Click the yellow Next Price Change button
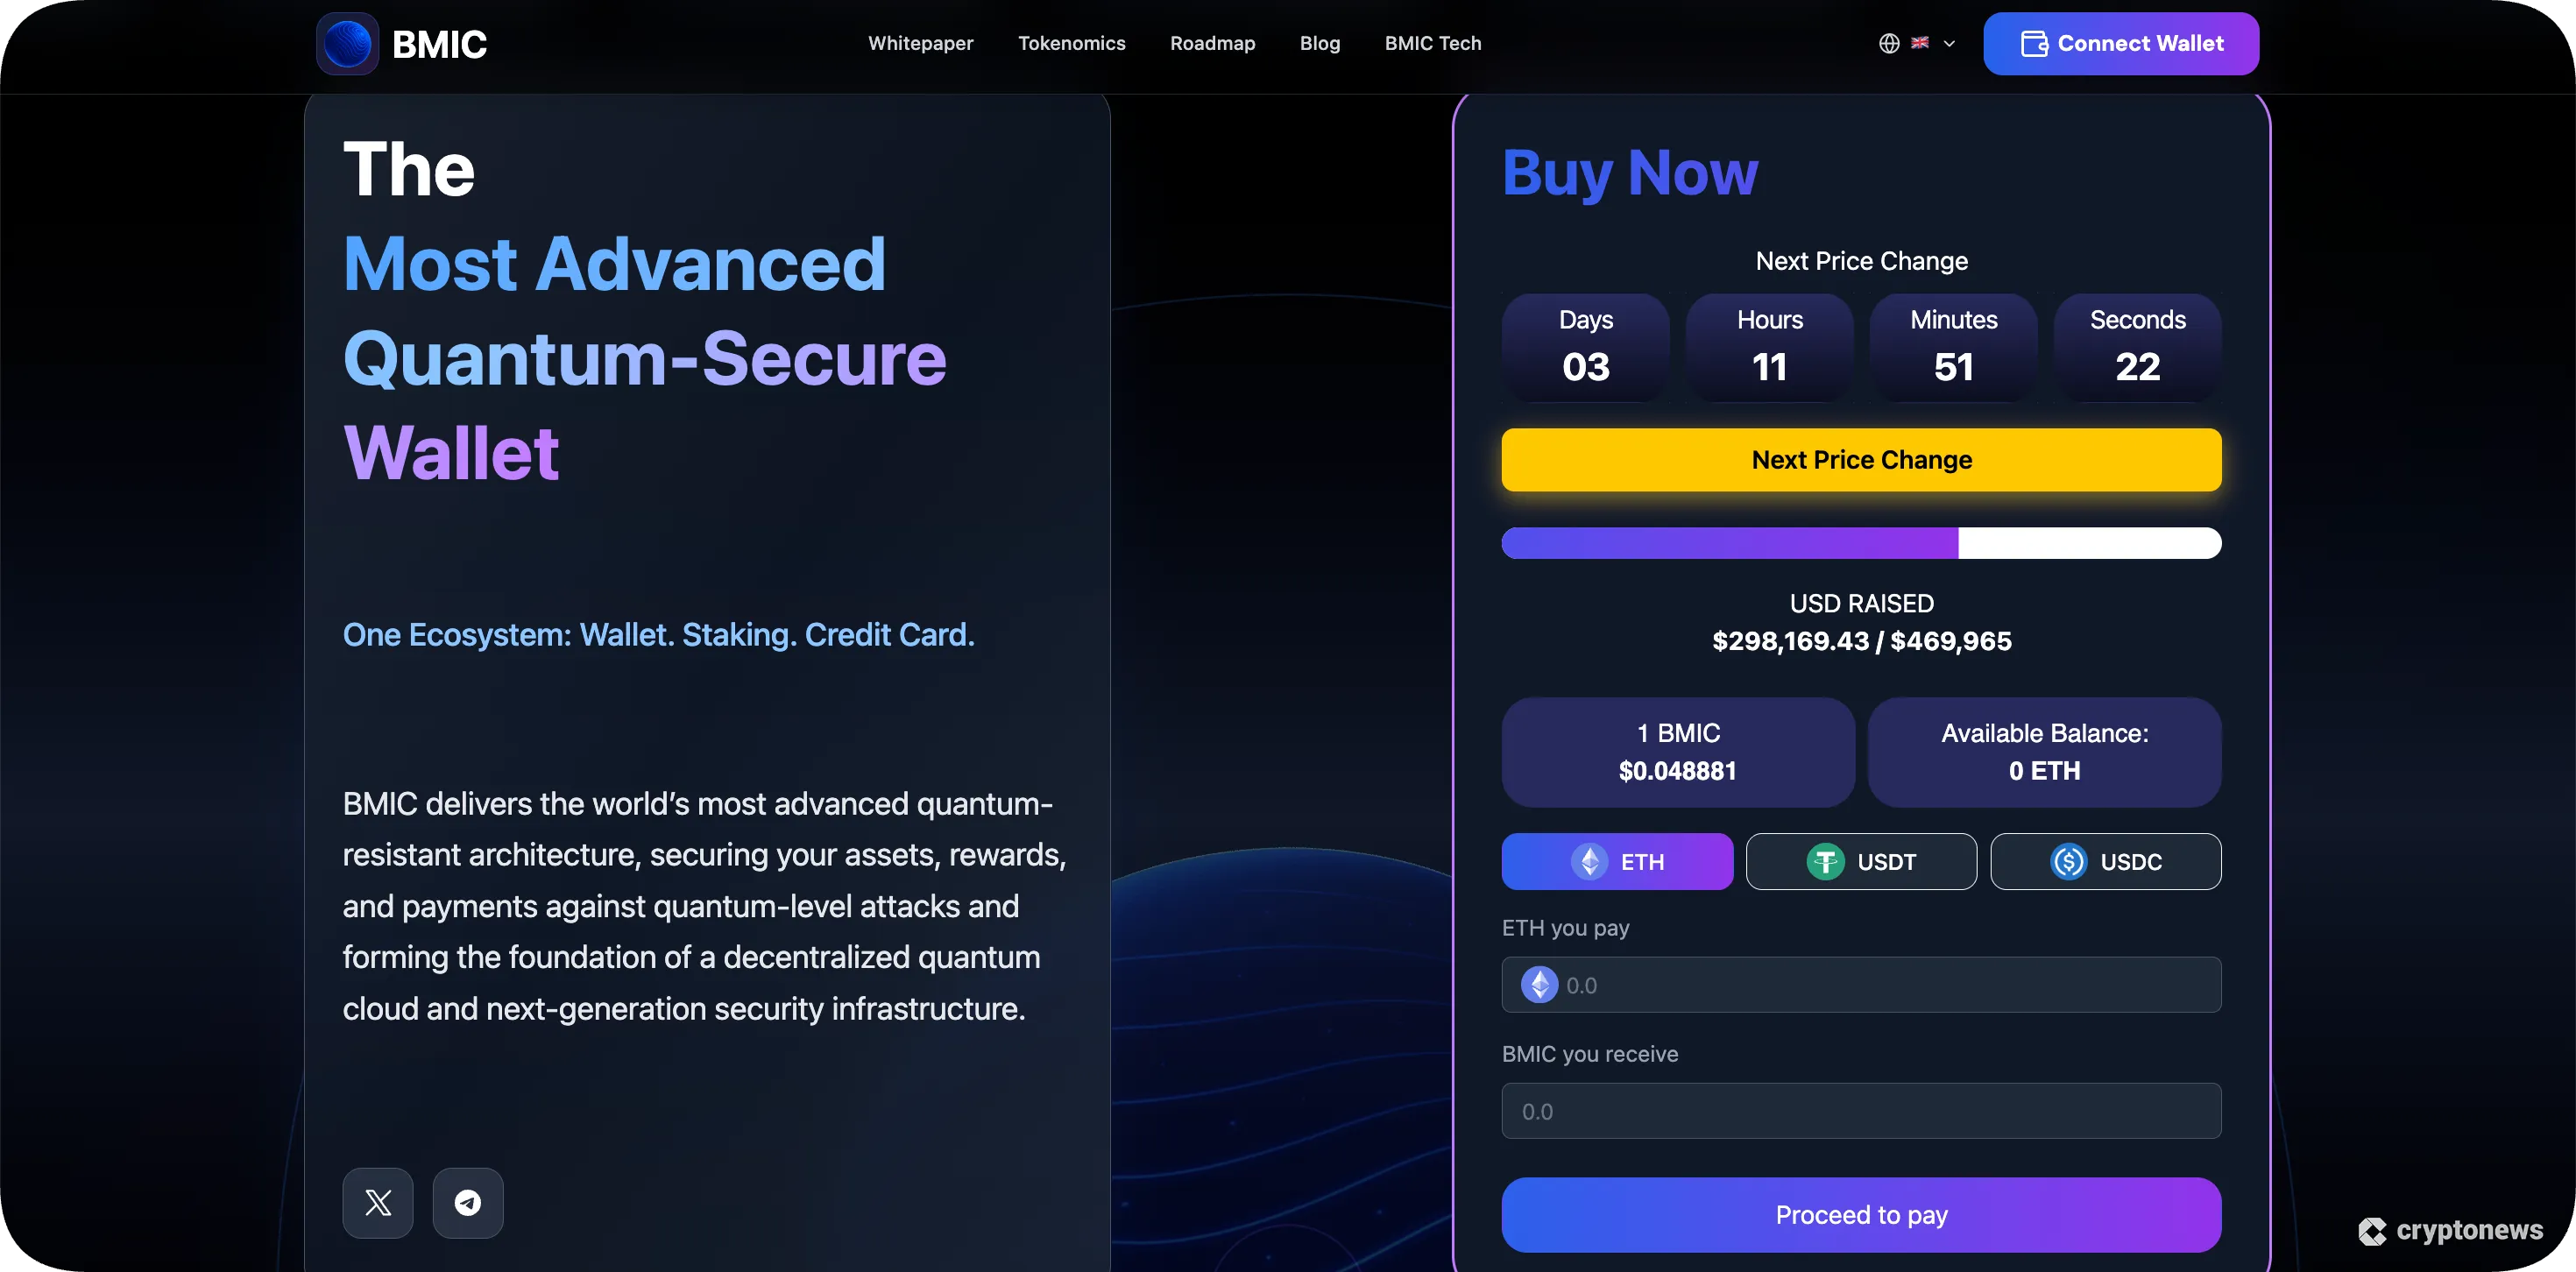This screenshot has height=1272, width=2576. click(x=1860, y=459)
